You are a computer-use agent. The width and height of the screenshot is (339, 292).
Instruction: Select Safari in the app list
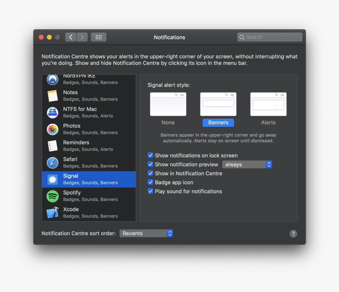(x=89, y=162)
